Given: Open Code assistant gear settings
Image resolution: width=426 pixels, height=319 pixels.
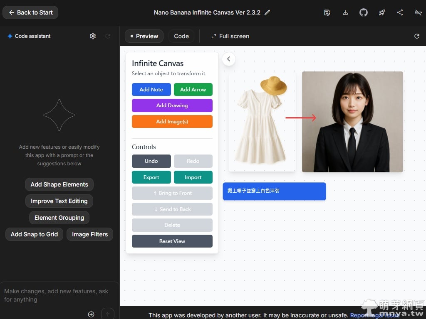Looking at the screenshot, I should click(93, 36).
